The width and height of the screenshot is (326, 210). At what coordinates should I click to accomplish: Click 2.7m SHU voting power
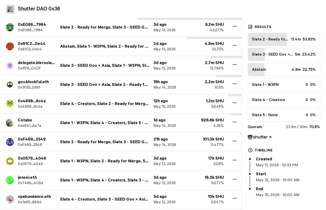(214, 63)
